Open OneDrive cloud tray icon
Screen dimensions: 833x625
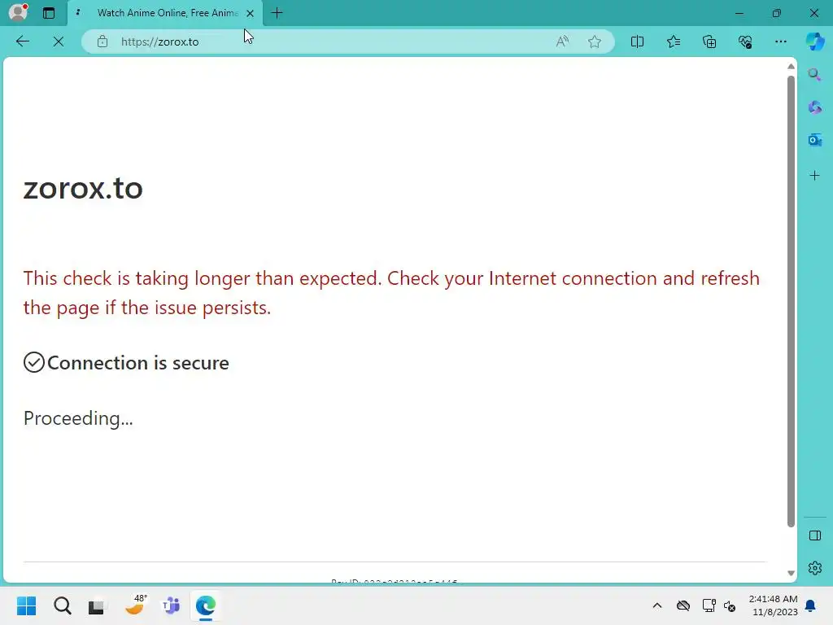pos(683,605)
